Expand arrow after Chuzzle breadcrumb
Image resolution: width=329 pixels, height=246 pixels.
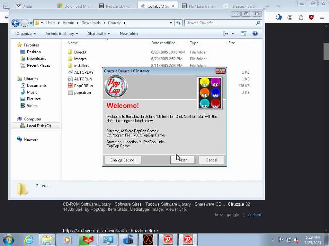[x=125, y=23]
